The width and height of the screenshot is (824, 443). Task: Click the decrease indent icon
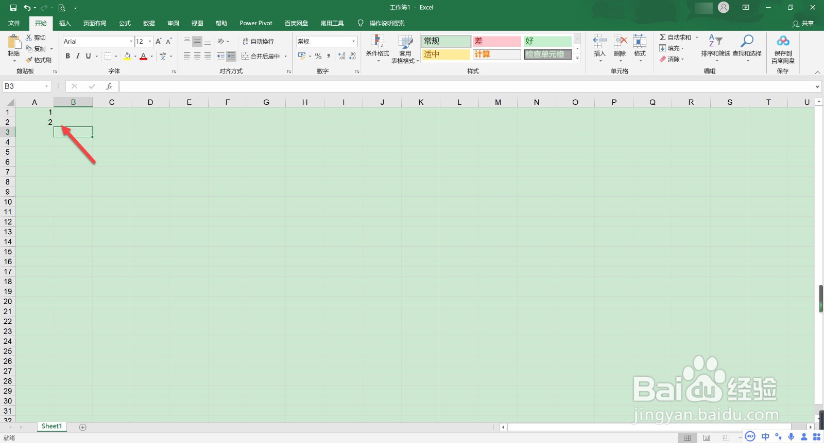click(x=221, y=56)
